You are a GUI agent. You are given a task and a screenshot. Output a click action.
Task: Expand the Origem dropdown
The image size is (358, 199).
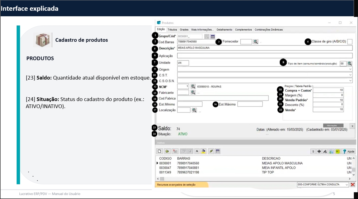[350, 69]
